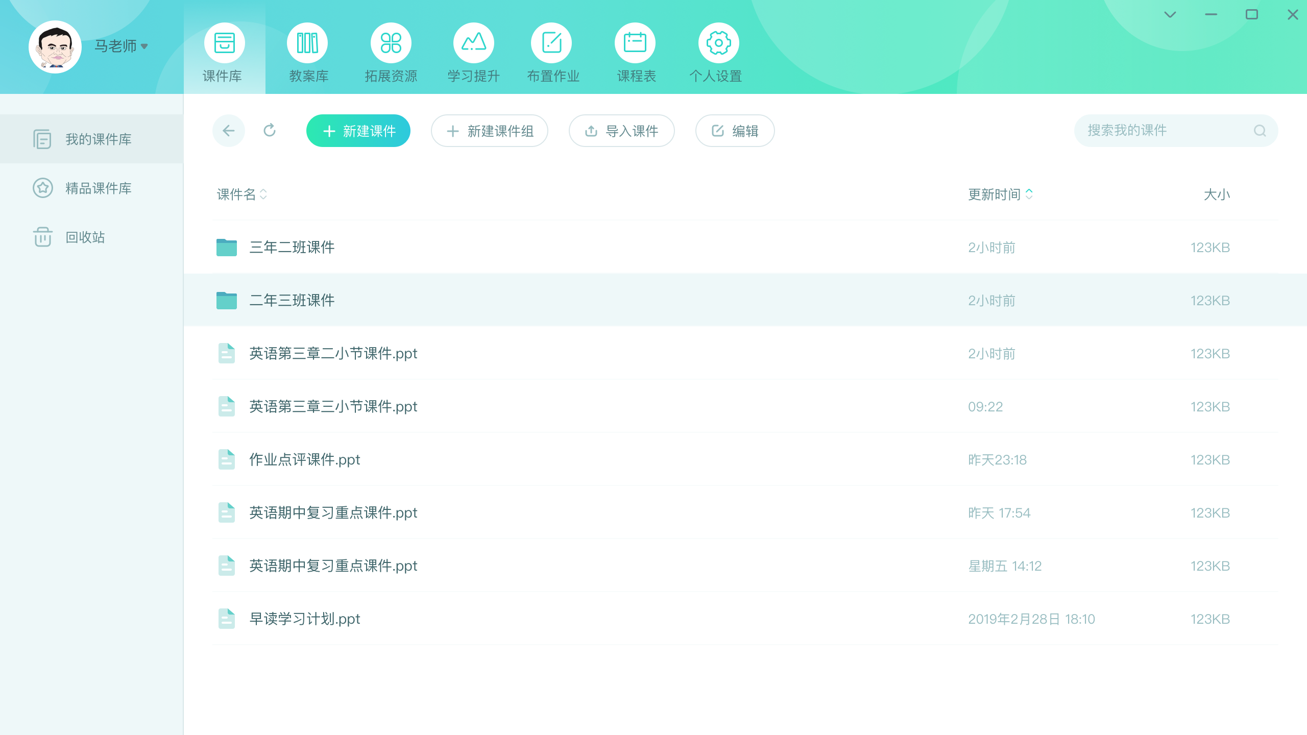Click the refresh arrow icon
This screenshot has width=1307, height=735.
(x=270, y=131)
